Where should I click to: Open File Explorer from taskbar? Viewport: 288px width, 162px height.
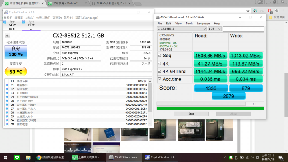tap(28, 158)
